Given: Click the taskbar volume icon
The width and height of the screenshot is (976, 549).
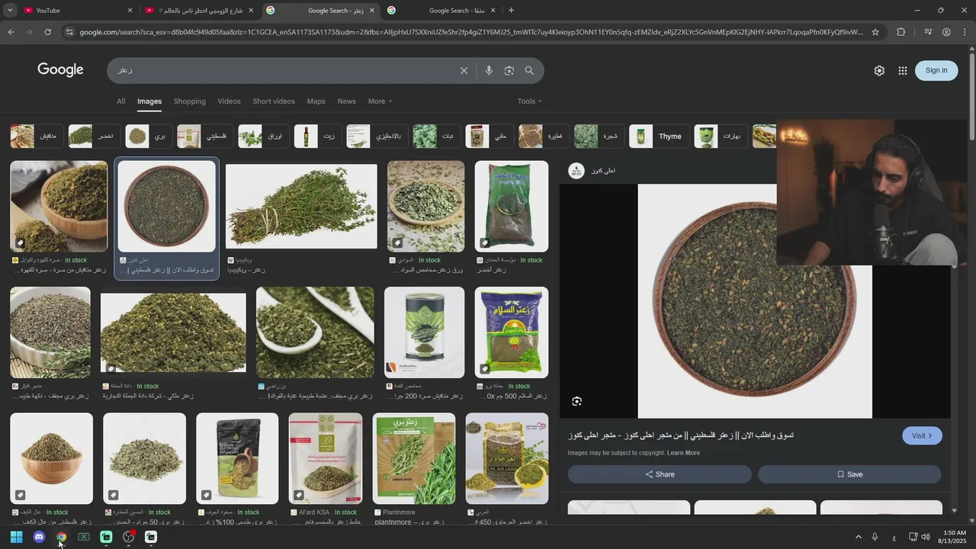Looking at the screenshot, I should pos(926,537).
